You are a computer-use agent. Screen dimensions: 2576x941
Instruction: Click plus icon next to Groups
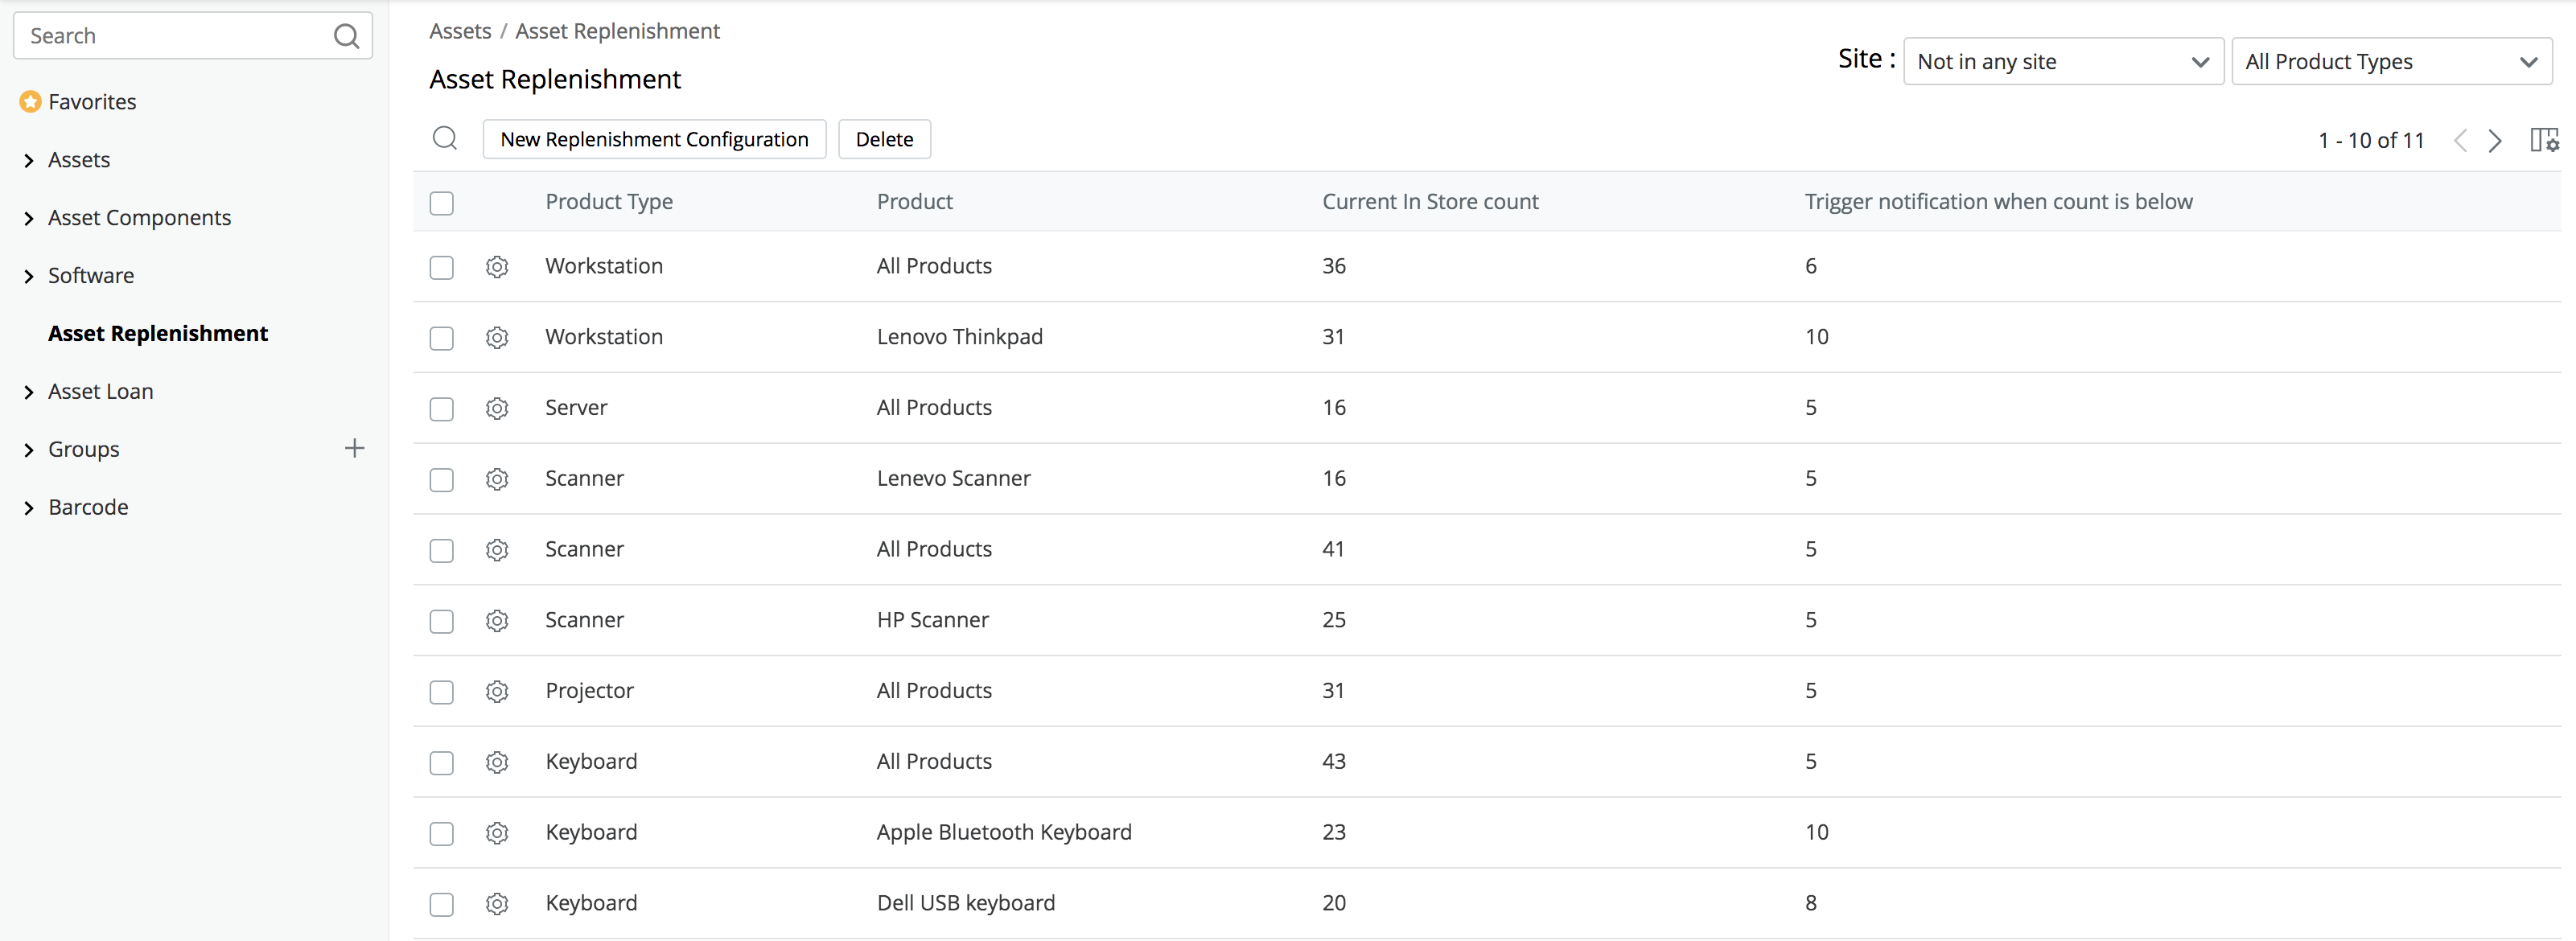point(354,449)
